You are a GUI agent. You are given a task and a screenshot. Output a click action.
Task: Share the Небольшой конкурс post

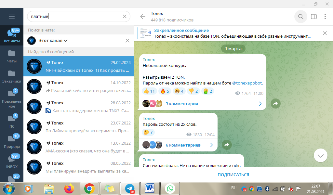275,104
